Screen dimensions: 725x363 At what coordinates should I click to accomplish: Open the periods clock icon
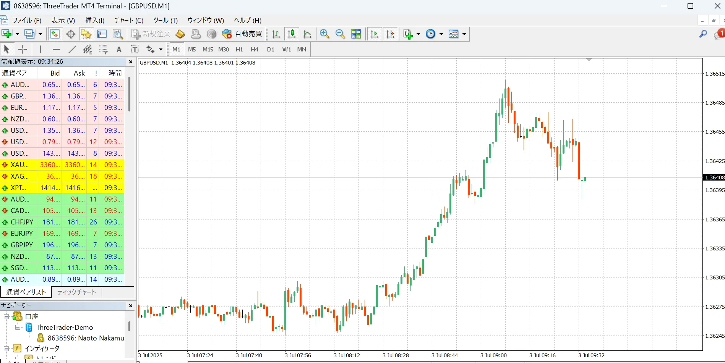coord(431,34)
